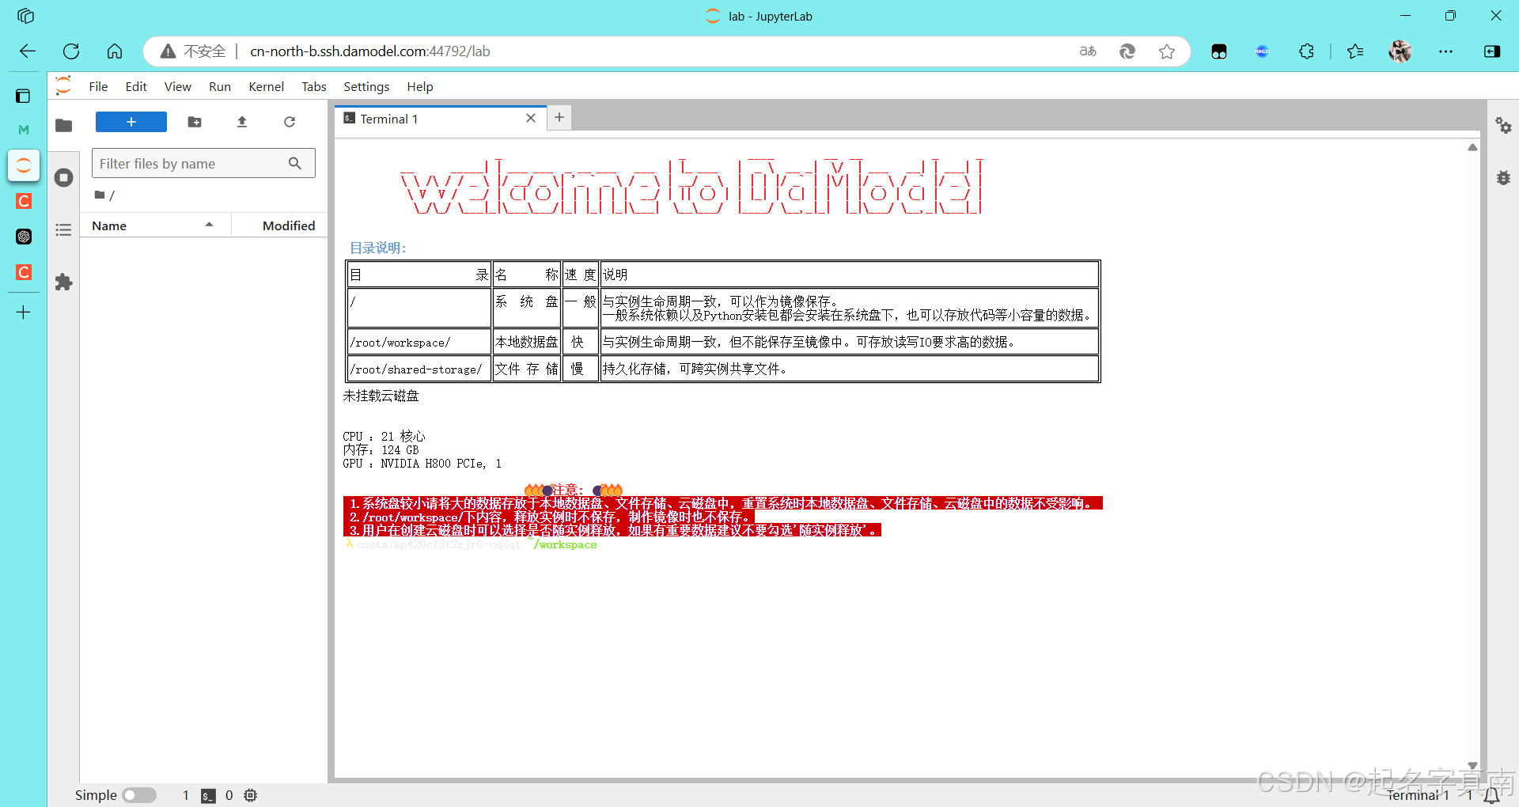Screen dimensions: 1519x807
Task: Toggle Simple interface mode switch
Action: tap(139, 795)
